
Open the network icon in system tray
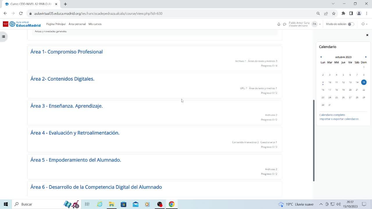[332, 204]
